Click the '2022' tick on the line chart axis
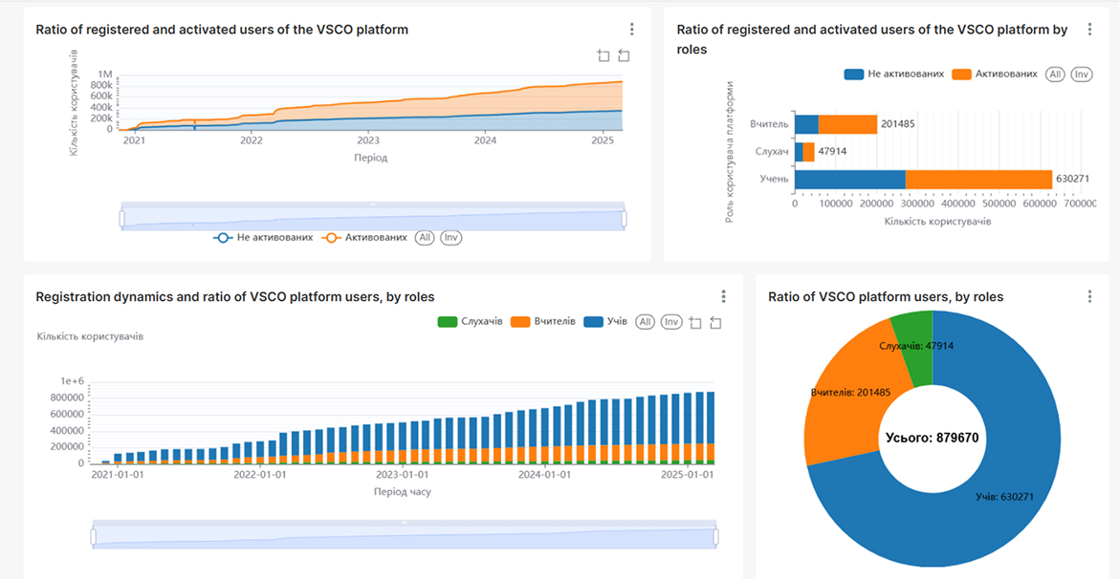The height and width of the screenshot is (580, 1120). tap(252, 140)
